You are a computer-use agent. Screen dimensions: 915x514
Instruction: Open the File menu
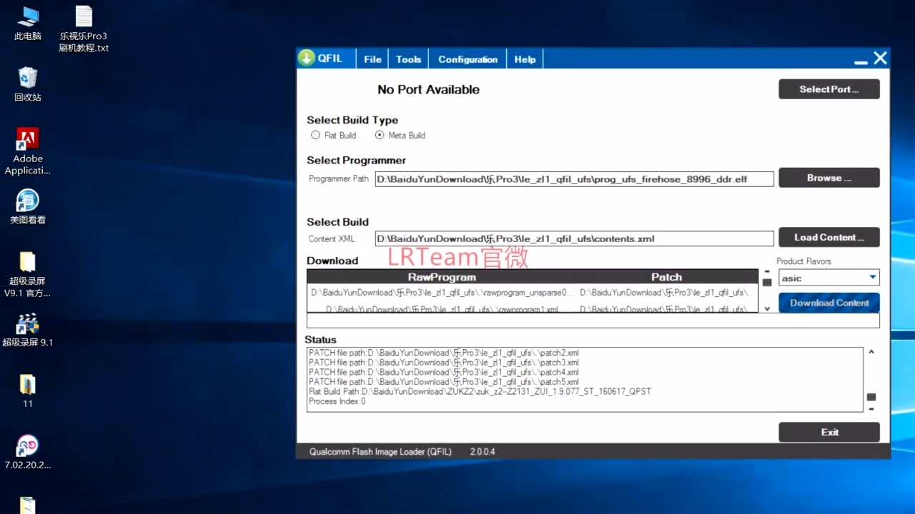[x=372, y=59]
